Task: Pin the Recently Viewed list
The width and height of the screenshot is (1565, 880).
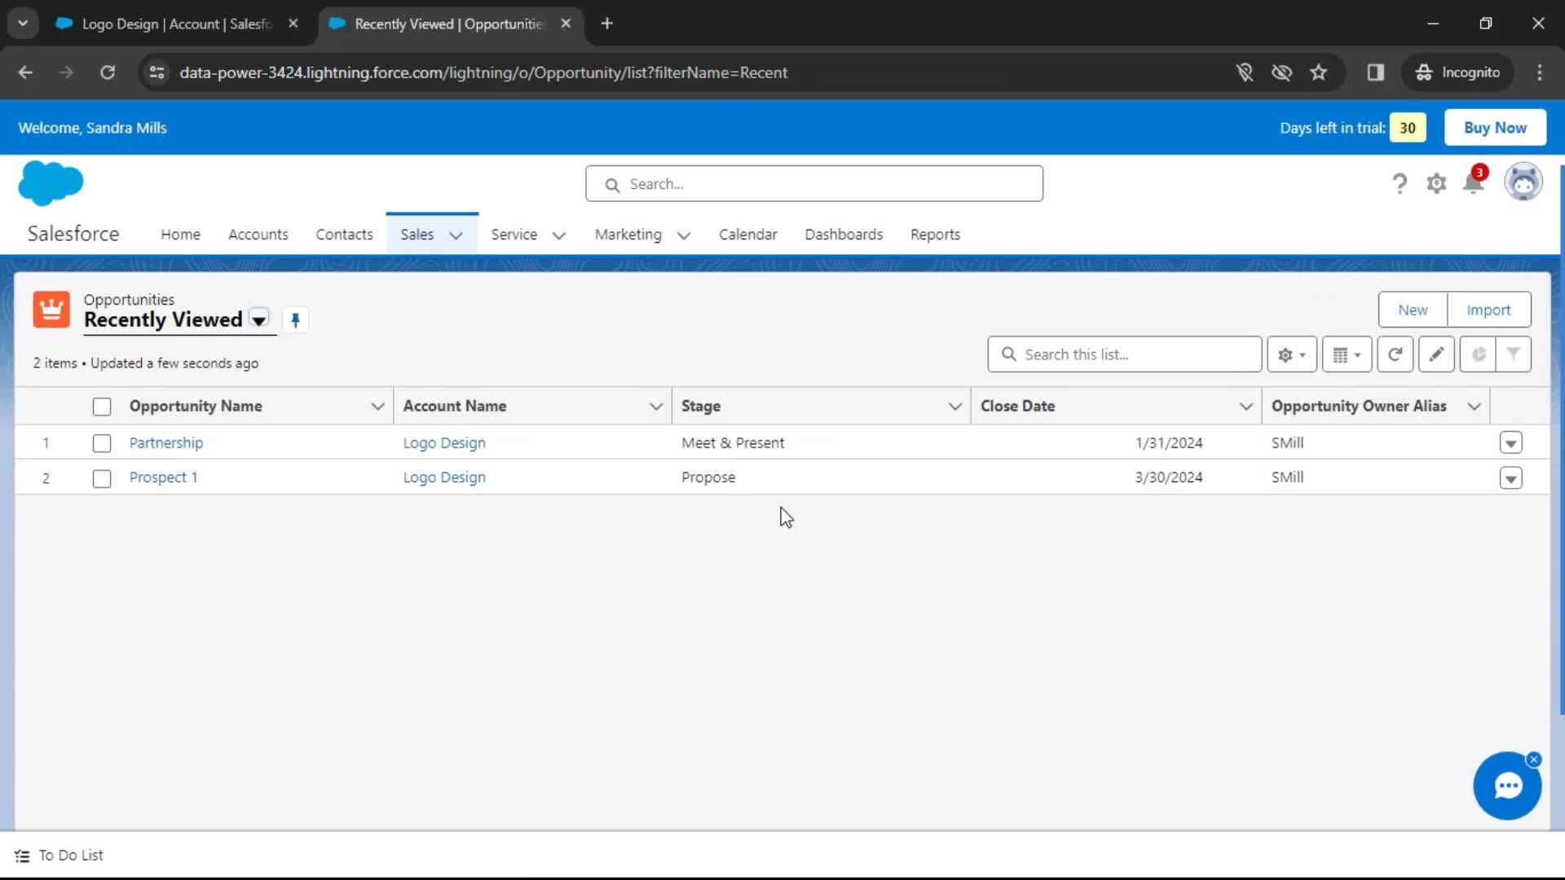Action: pos(296,320)
